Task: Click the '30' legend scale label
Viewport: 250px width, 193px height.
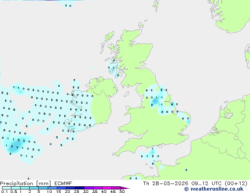Action: (86, 191)
